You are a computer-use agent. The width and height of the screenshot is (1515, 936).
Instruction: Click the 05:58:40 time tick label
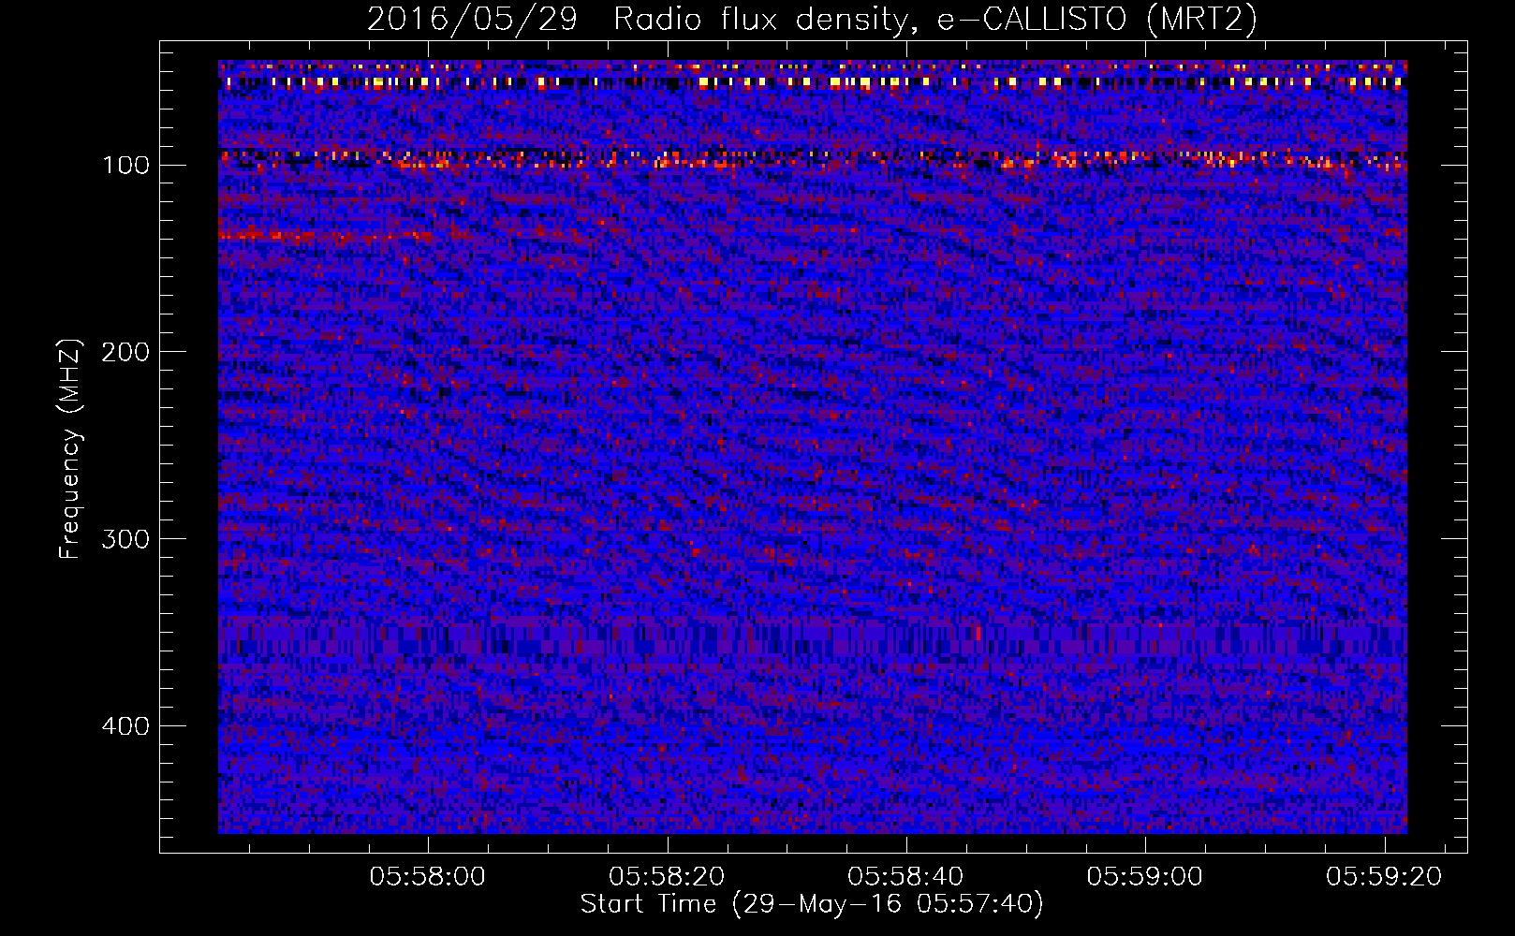point(905,877)
